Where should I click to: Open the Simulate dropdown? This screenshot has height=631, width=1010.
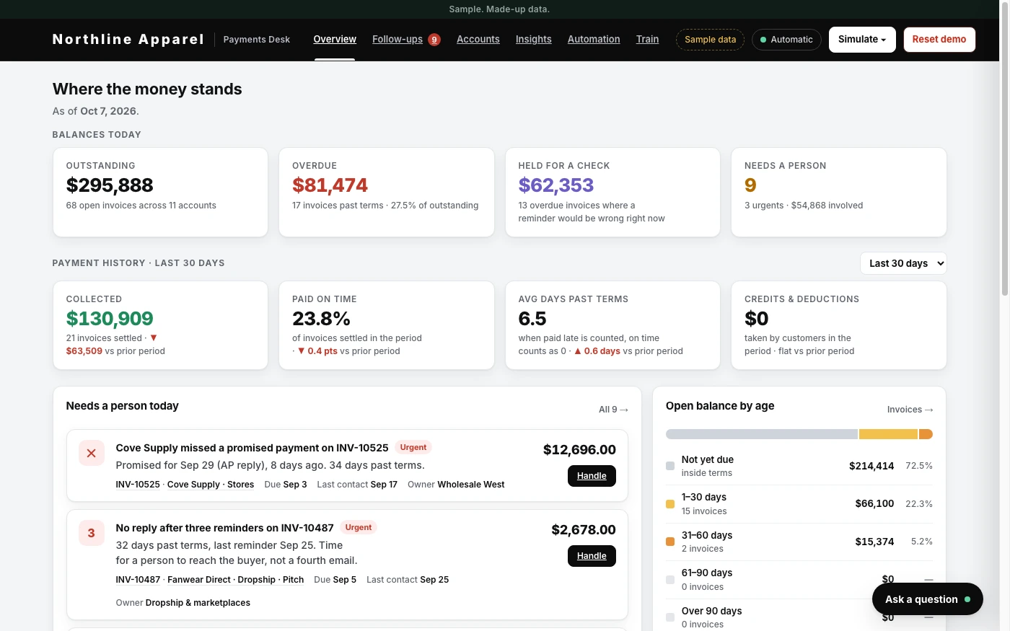point(862,40)
